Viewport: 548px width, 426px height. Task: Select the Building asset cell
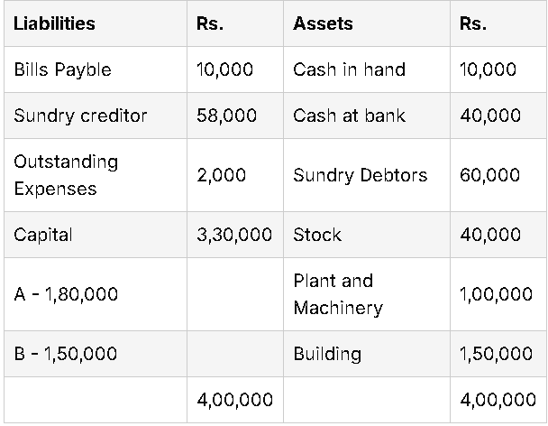(x=327, y=354)
